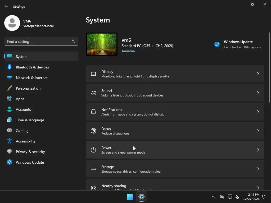Screen dimensions: 271x203
Task: Click the bamboo forest desktop thumbnail
Action: pyautogui.click(x=102, y=44)
